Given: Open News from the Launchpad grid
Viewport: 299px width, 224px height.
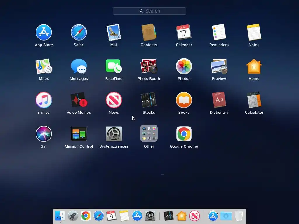Looking at the screenshot, I should click(x=114, y=100).
